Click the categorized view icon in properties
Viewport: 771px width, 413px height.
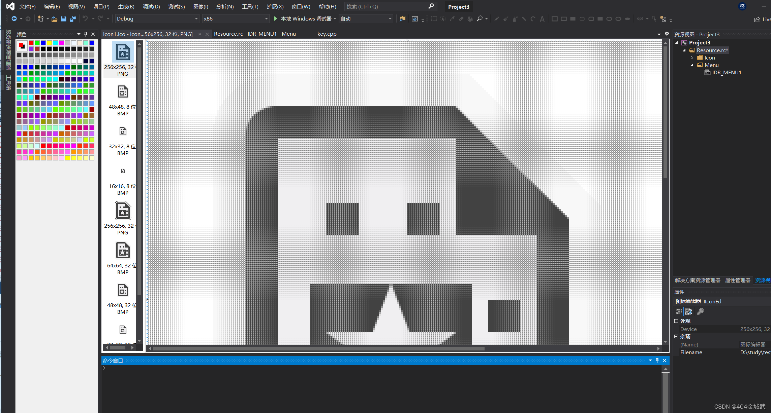coord(678,311)
